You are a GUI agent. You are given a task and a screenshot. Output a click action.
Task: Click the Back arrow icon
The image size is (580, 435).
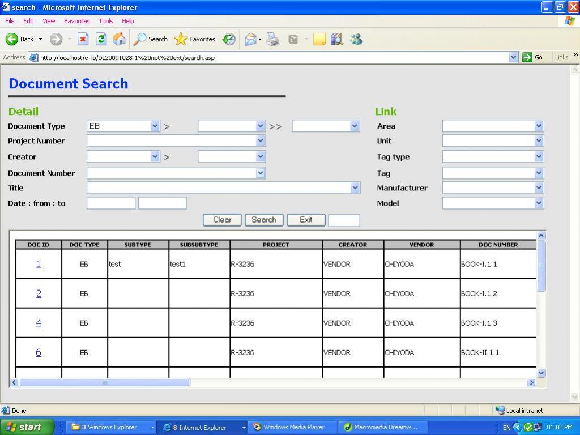(x=12, y=39)
